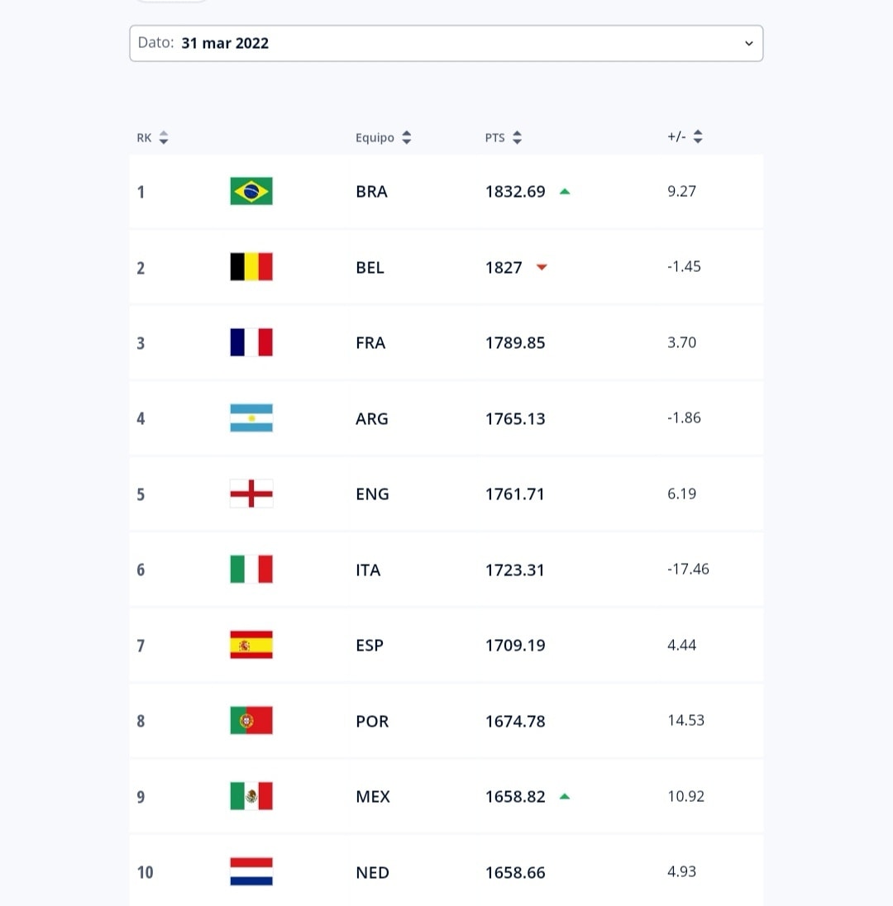Open the BRA team link
Screen dimensions: 893x906
click(x=371, y=192)
